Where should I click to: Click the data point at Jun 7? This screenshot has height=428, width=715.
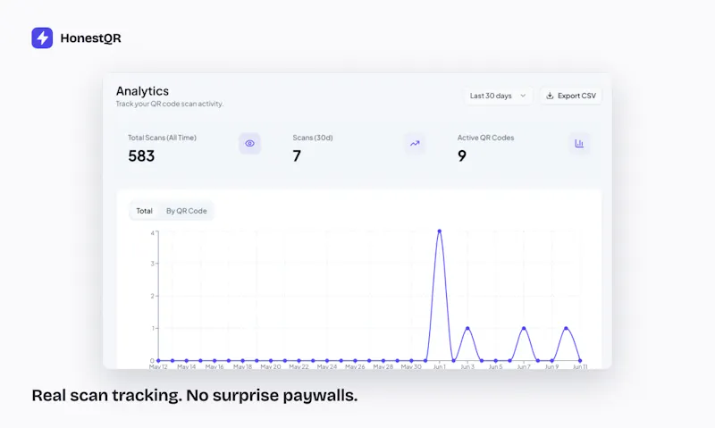pos(524,328)
